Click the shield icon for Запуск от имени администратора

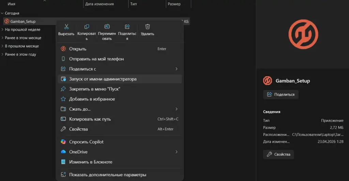[x=63, y=79]
